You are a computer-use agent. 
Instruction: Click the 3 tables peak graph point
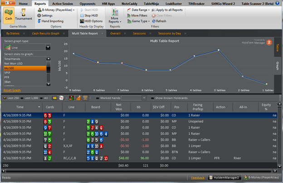tap(219, 50)
